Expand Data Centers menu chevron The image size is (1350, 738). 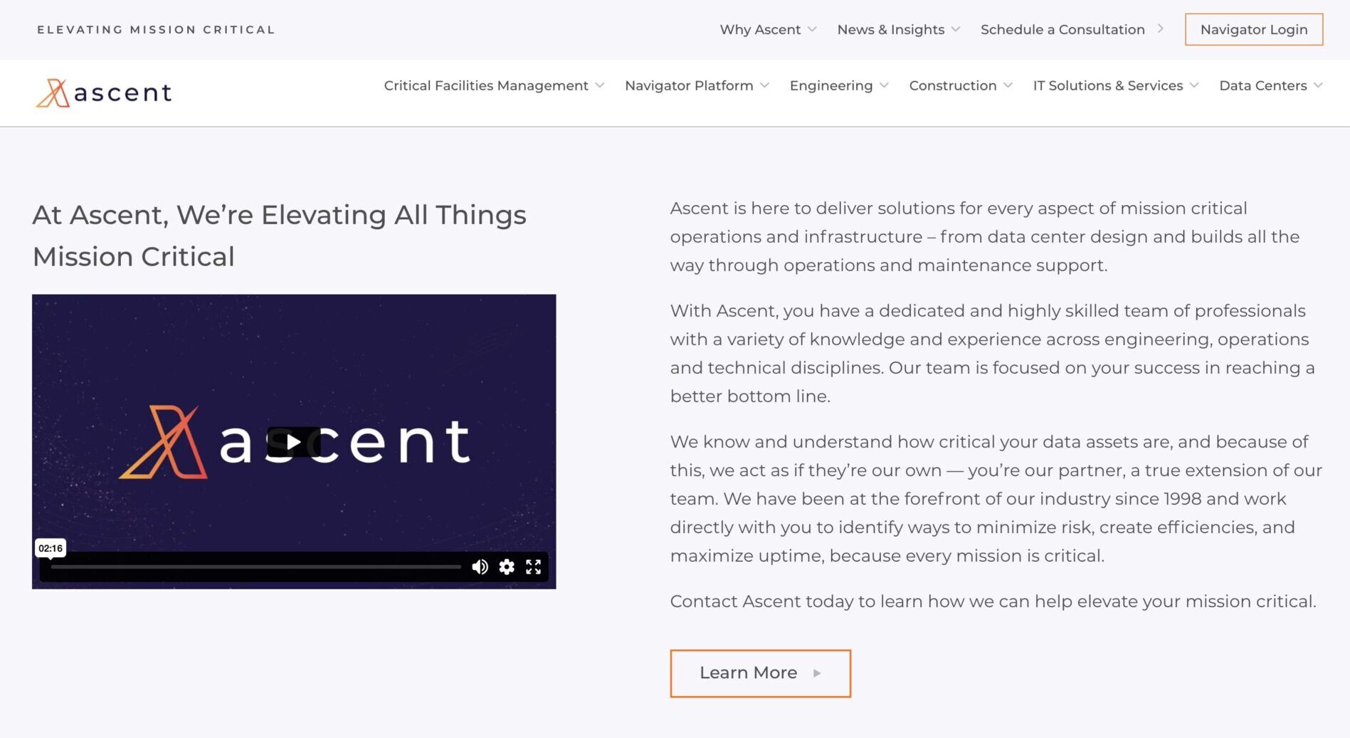[x=1318, y=85]
